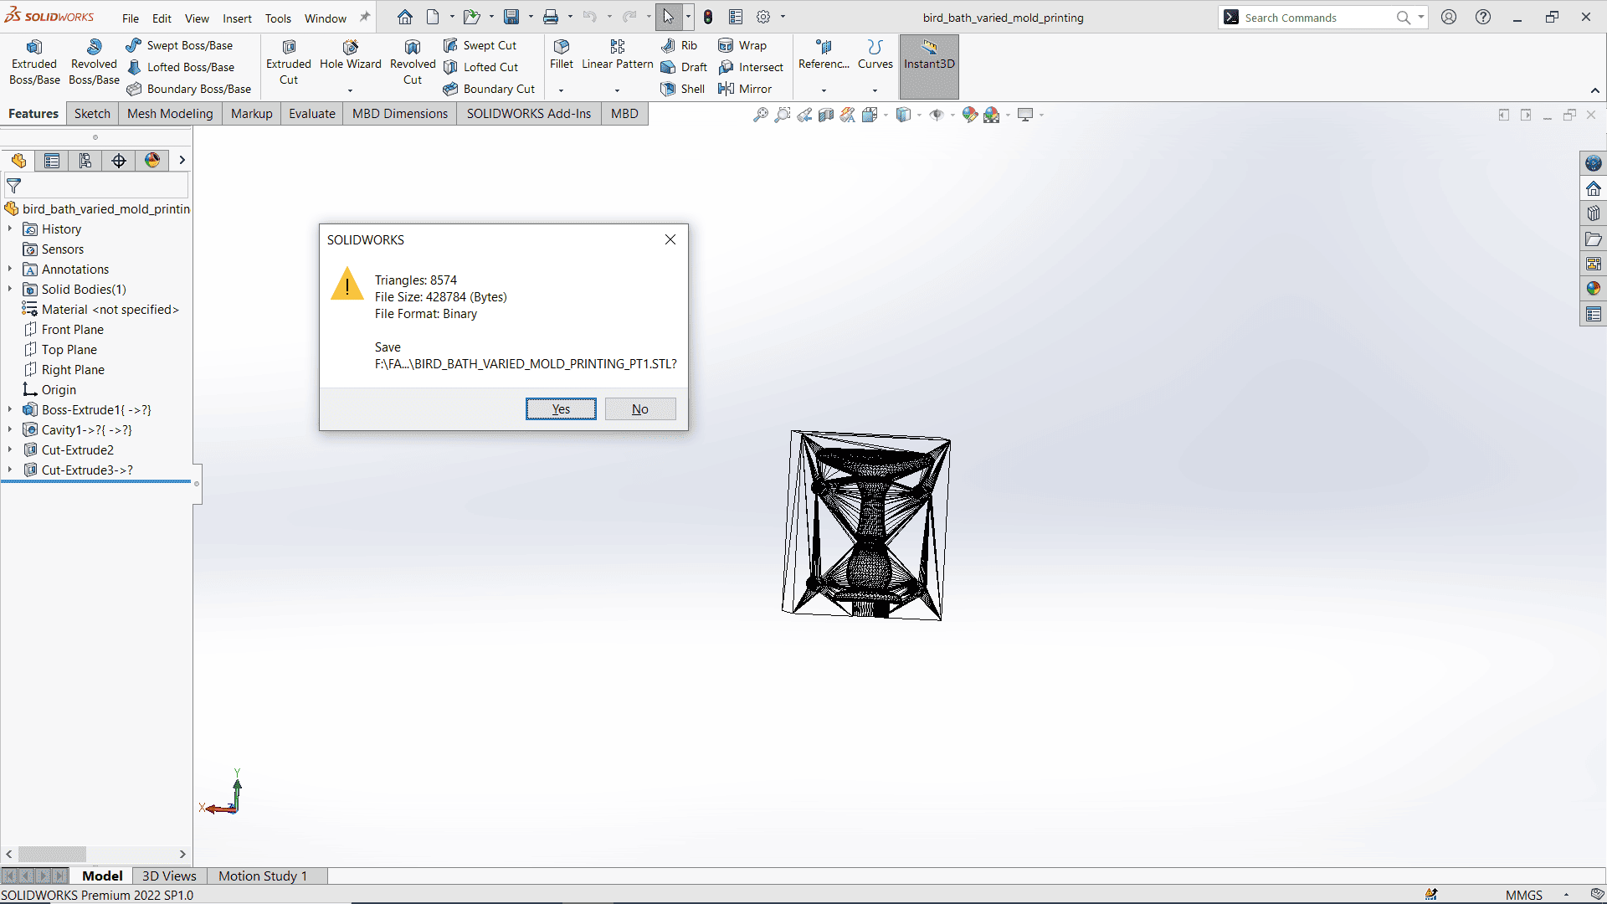The height and width of the screenshot is (904, 1607).
Task: Close the SOLIDWORKS dialog
Action: click(x=670, y=239)
